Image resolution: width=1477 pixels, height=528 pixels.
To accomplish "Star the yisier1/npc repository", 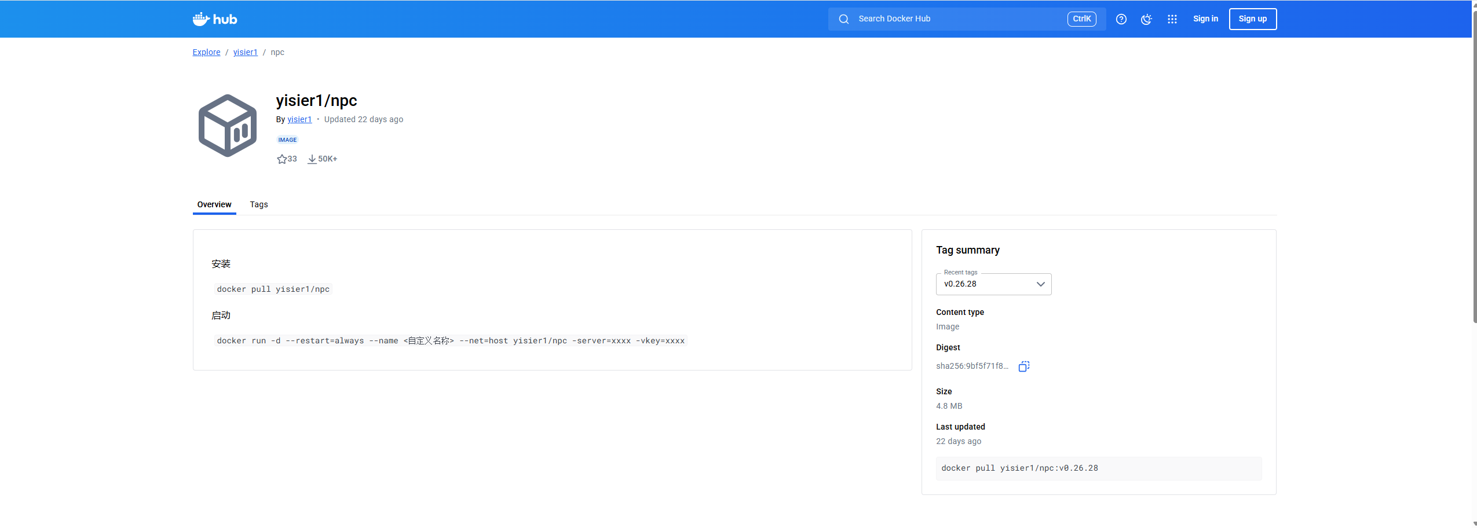I will pyautogui.click(x=282, y=159).
